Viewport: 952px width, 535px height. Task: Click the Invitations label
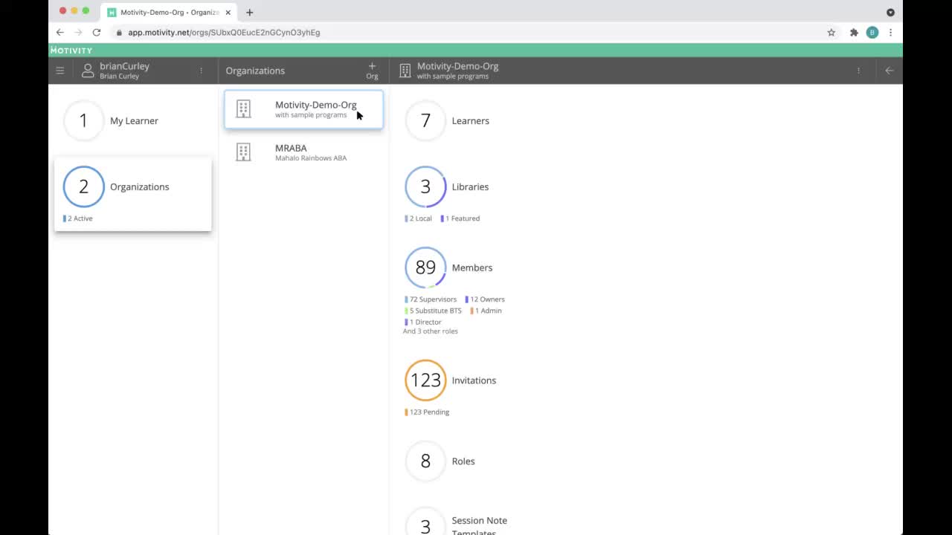coord(474,380)
